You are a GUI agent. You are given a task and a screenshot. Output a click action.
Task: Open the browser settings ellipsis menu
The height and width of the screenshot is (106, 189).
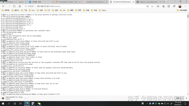(x=185, y=6)
